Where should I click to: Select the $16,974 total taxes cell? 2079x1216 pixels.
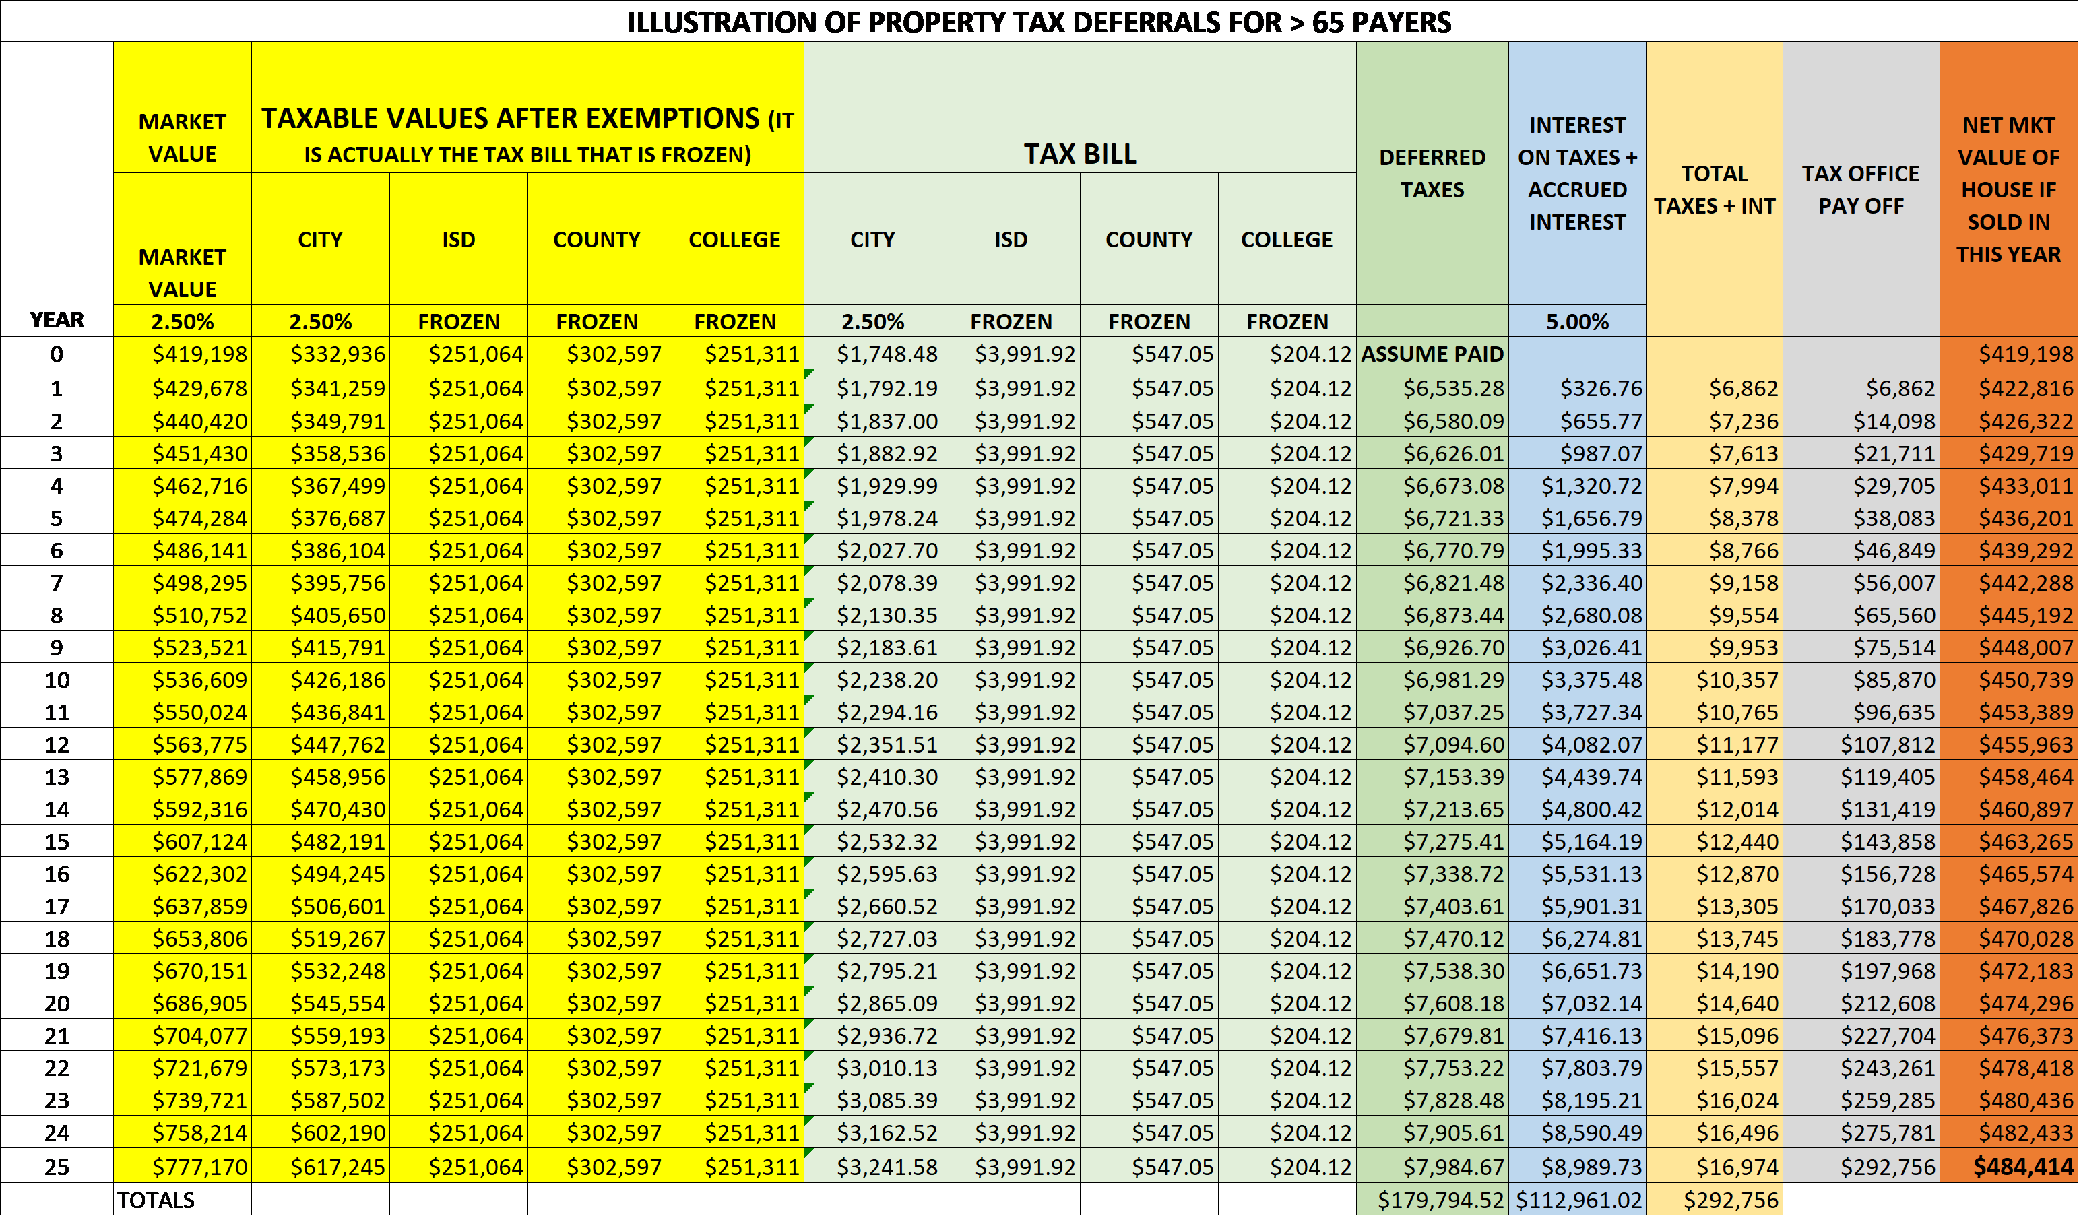(1737, 1167)
